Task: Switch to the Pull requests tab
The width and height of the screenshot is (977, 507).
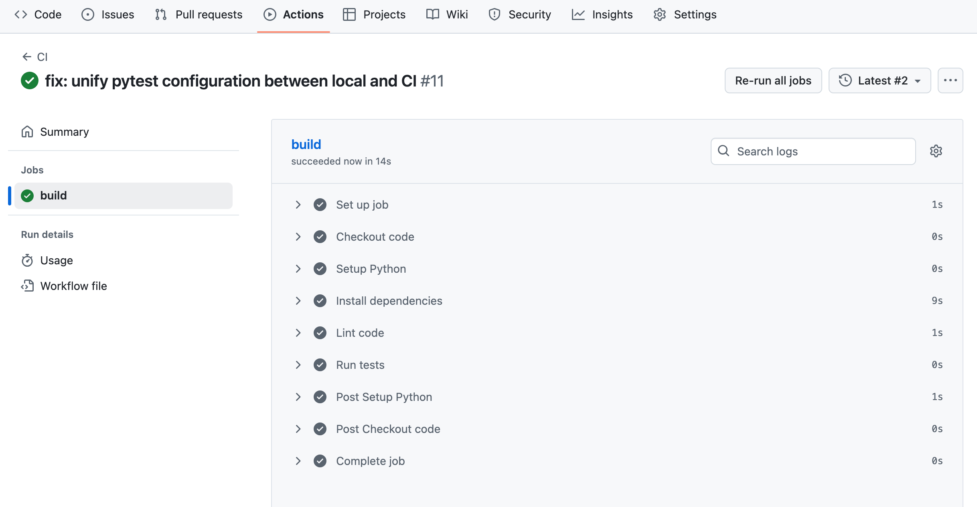Action: click(199, 14)
